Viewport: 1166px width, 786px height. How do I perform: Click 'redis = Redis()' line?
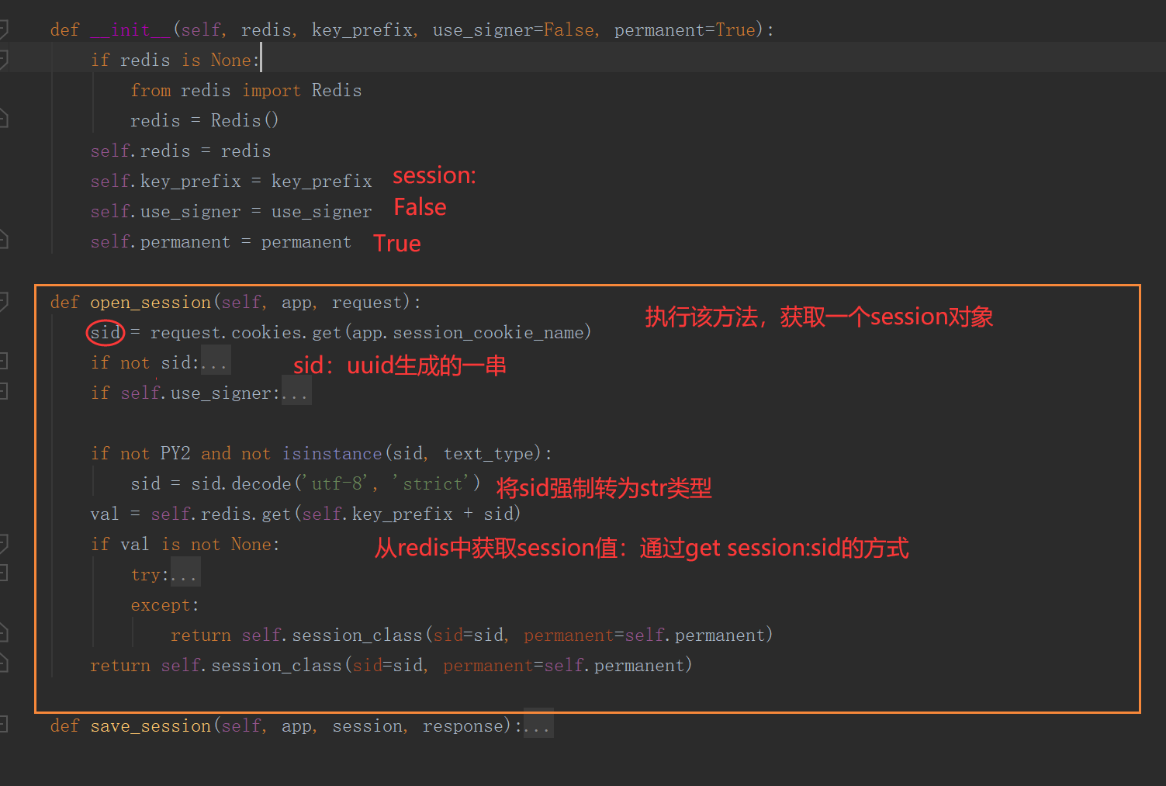click(x=205, y=120)
